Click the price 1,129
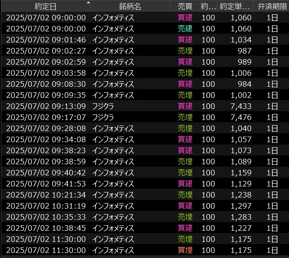 coord(241,184)
